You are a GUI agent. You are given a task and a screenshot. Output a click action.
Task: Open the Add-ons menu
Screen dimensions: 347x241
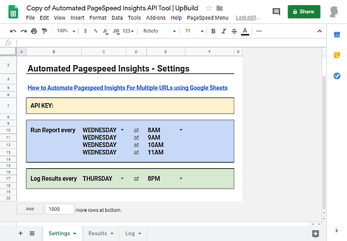pyautogui.click(x=156, y=18)
